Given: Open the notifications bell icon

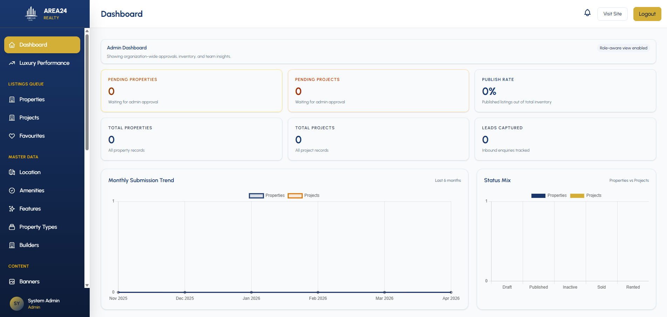Looking at the screenshot, I should (587, 13).
